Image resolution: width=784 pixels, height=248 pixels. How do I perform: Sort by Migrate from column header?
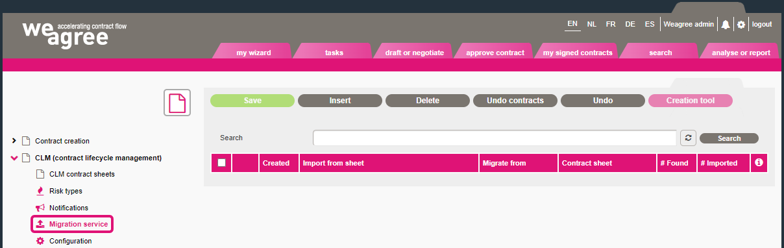pyautogui.click(x=519, y=163)
